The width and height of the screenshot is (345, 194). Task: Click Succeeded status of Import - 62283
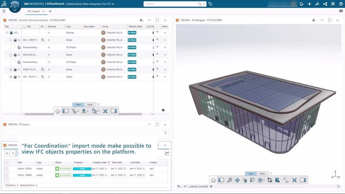coord(63,169)
